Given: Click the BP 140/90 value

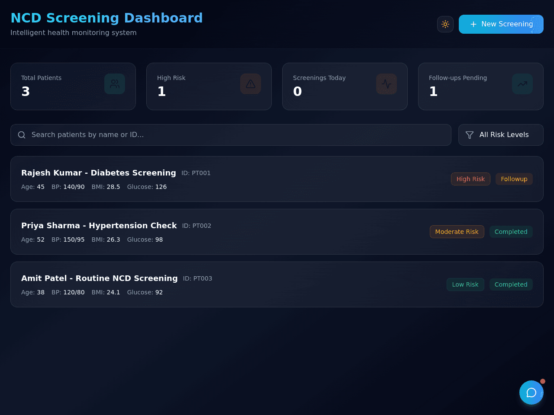Looking at the screenshot, I should [x=74, y=187].
